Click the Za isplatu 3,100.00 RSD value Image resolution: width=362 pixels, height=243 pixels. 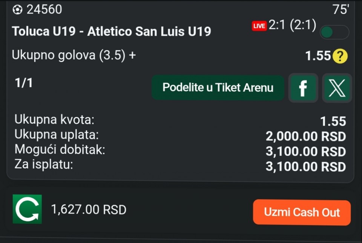(305, 166)
